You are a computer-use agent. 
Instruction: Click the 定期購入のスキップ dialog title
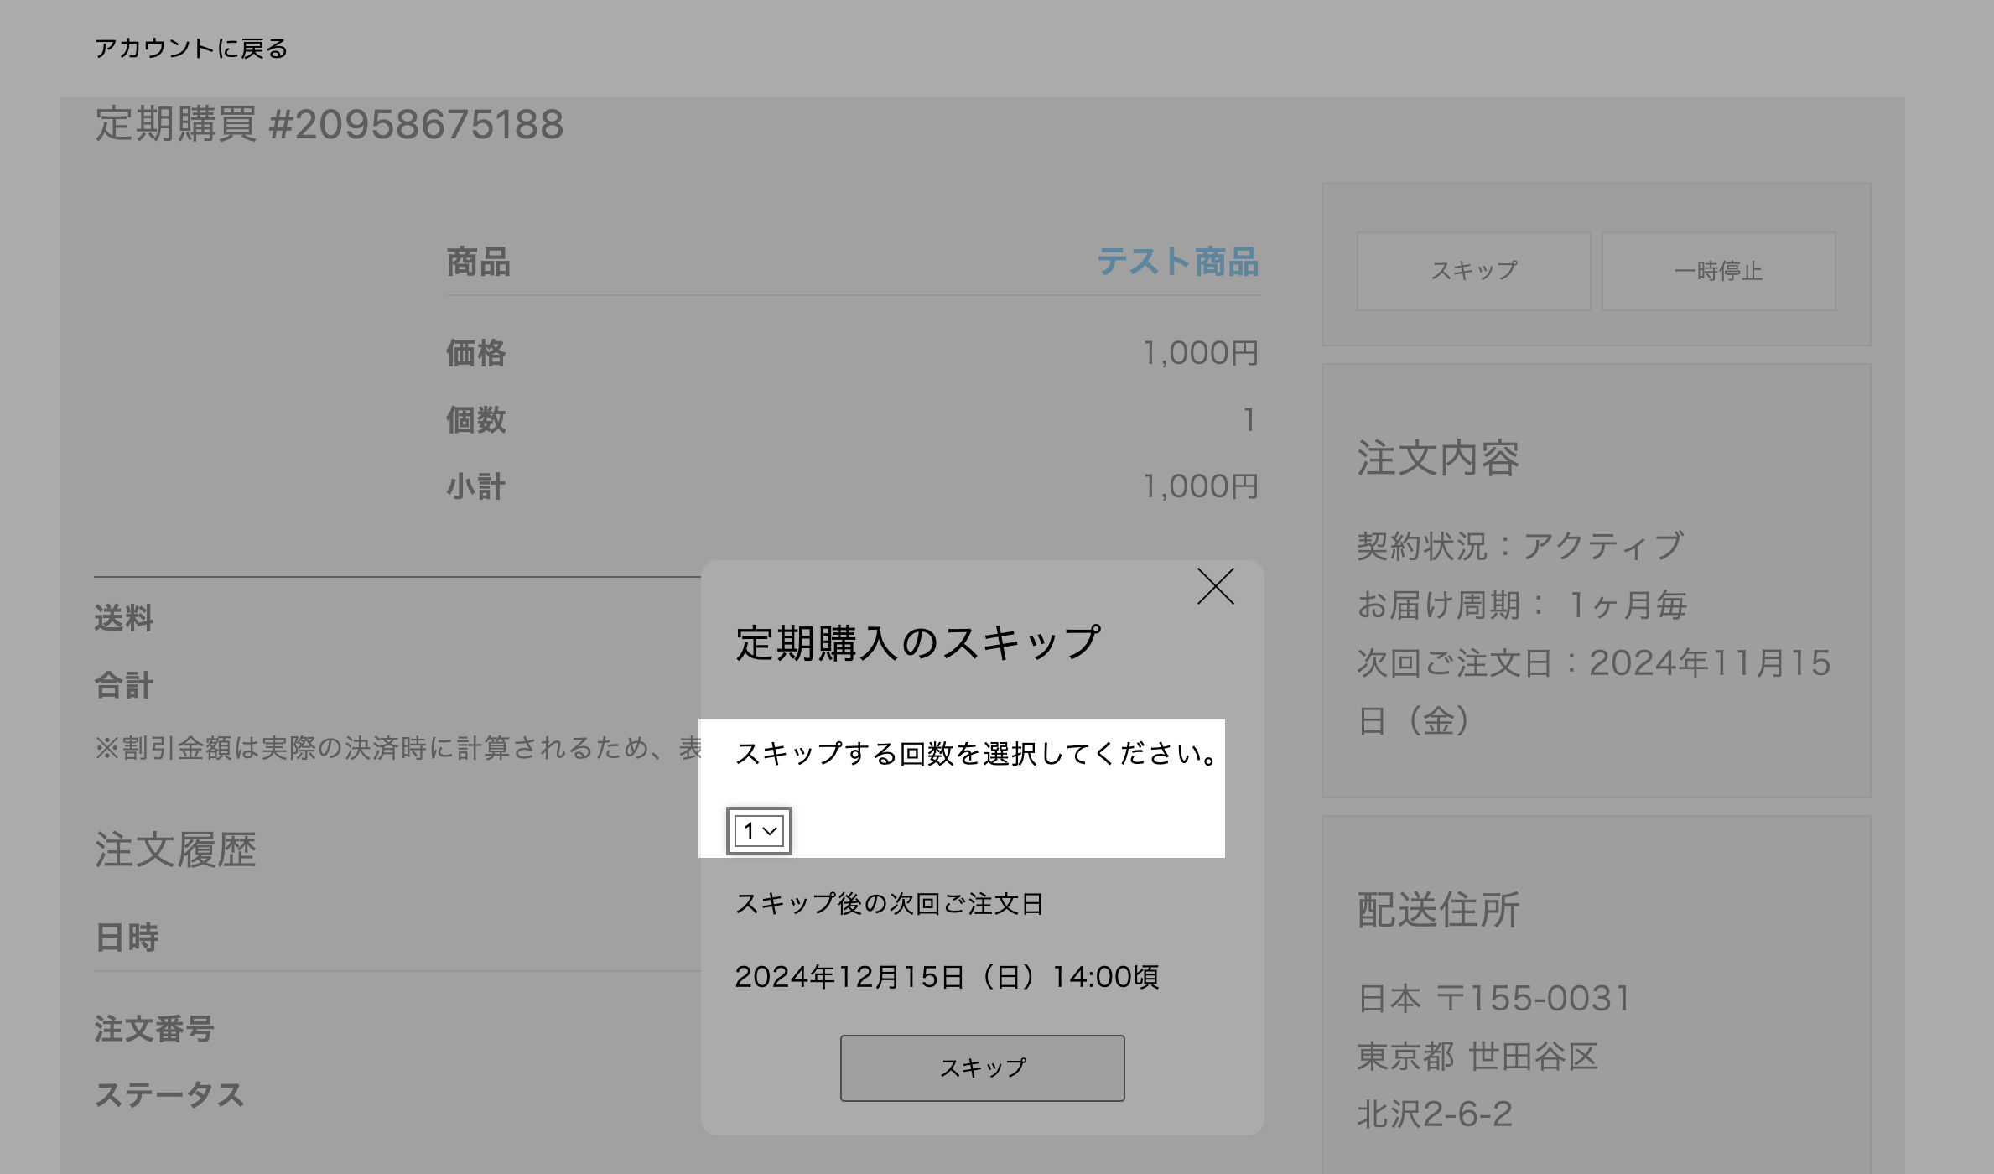click(918, 643)
